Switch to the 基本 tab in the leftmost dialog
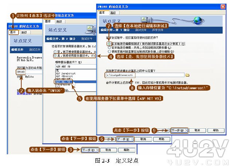The height and width of the screenshot is (167, 233). [x=13, y=32]
